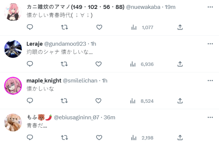
Task: Retweet the @nuewakaba post
Action: [x=64, y=27]
